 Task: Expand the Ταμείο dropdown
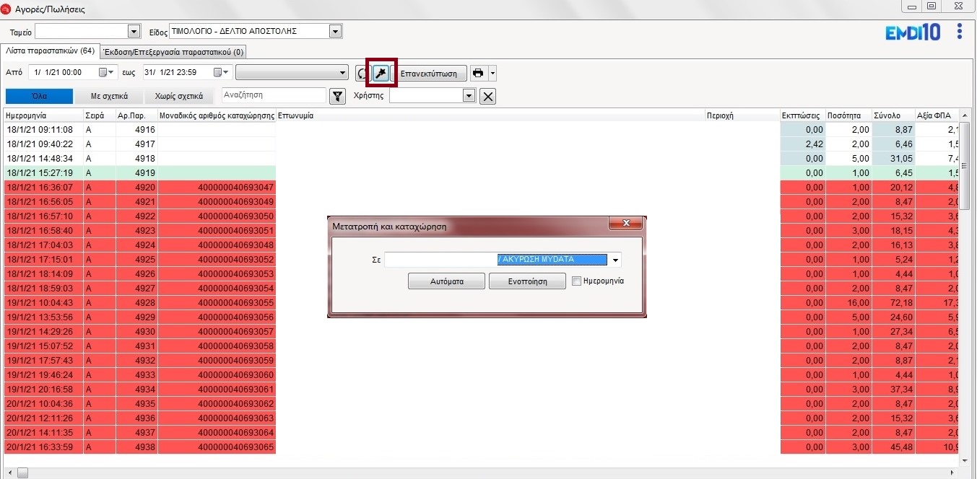133,31
